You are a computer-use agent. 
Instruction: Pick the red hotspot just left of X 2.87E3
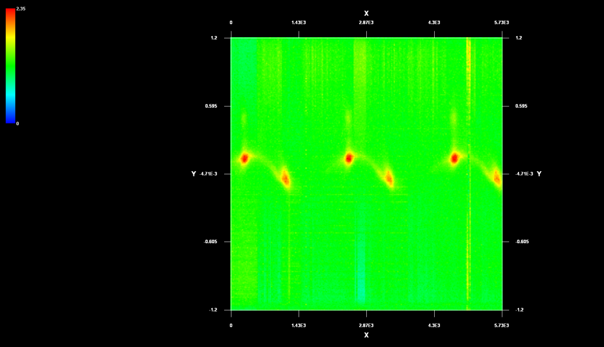(349, 158)
